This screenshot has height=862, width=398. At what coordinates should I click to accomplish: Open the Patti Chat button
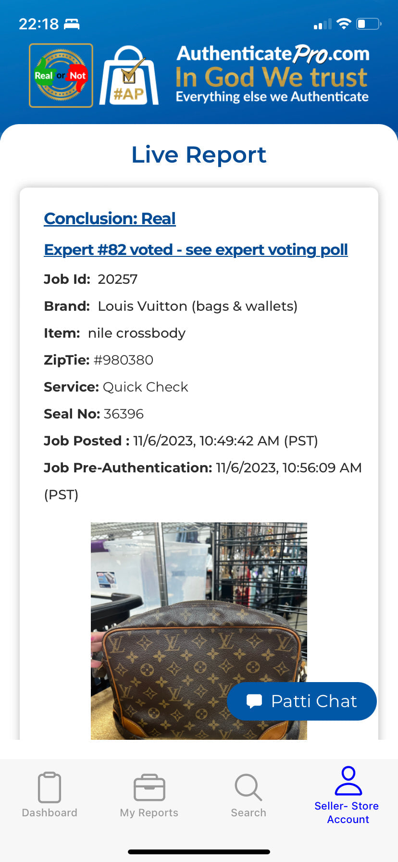(x=302, y=701)
